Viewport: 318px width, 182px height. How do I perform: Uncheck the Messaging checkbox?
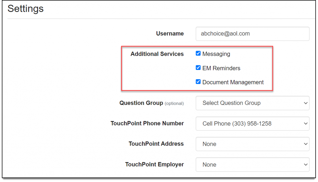pos(198,54)
